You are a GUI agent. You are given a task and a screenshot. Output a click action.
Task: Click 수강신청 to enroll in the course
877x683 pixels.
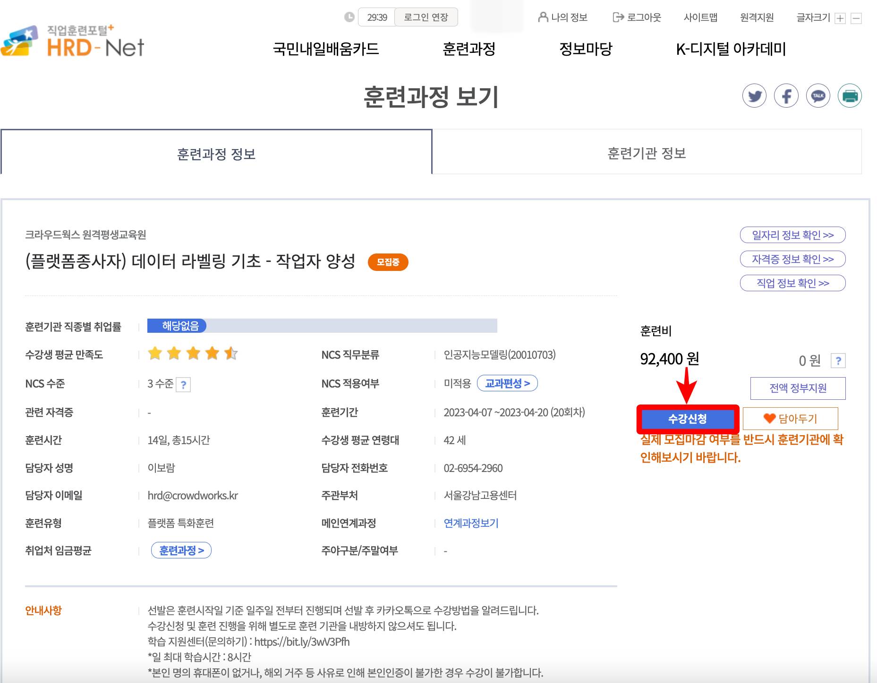click(x=688, y=418)
